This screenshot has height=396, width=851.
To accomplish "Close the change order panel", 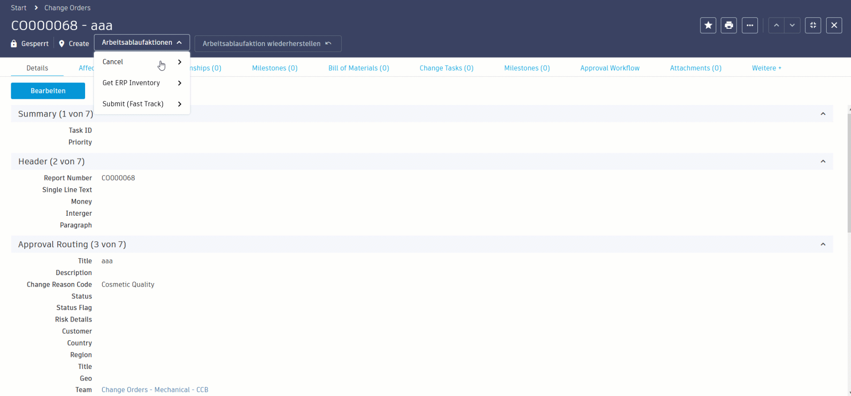I will click(834, 25).
